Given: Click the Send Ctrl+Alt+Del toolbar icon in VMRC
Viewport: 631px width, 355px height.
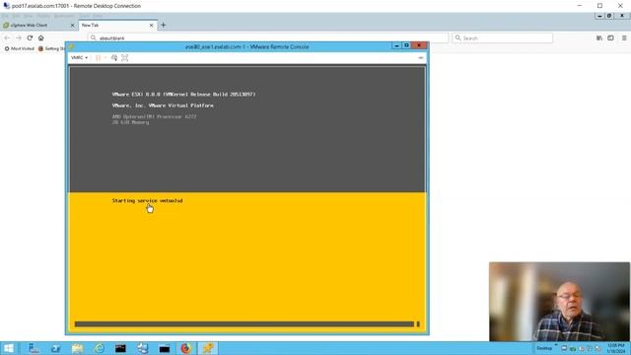Looking at the screenshot, I should click(114, 58).
